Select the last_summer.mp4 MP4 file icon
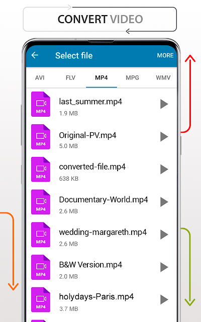 click(41, 104)
